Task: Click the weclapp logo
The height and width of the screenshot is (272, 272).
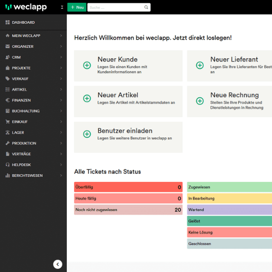Action: 26,7
